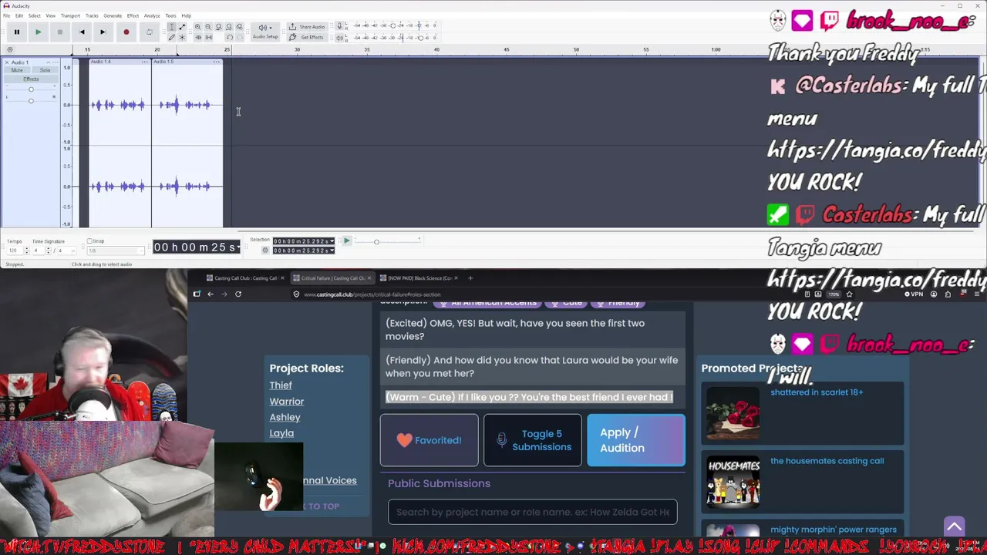Start playback with the green Play button
The width and height of the screenshot is (987, 555).
point(38,32)
